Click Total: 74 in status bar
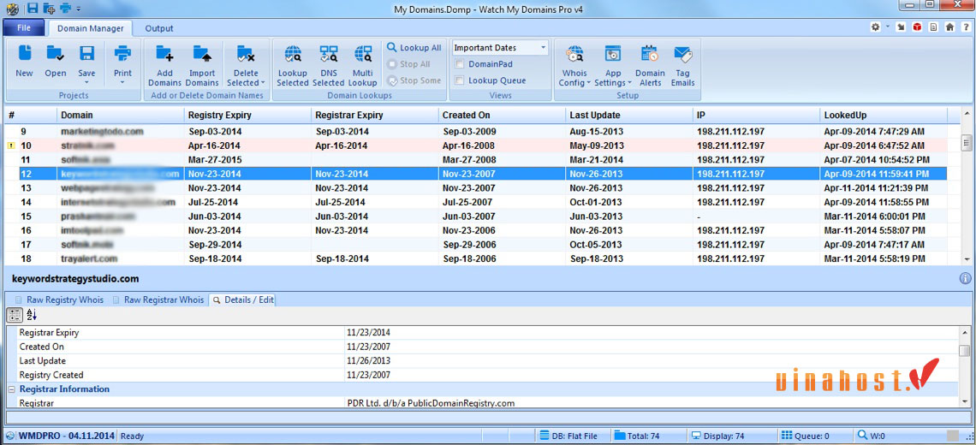 click(x=637, y=436)
